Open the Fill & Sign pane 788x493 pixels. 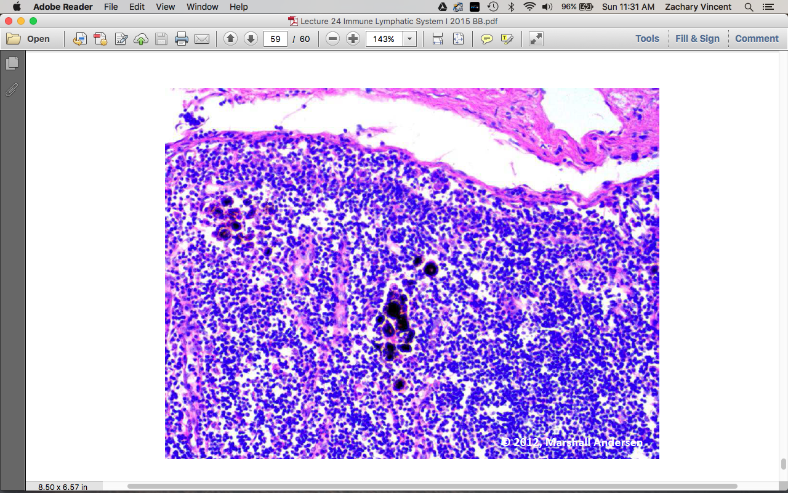698,38
